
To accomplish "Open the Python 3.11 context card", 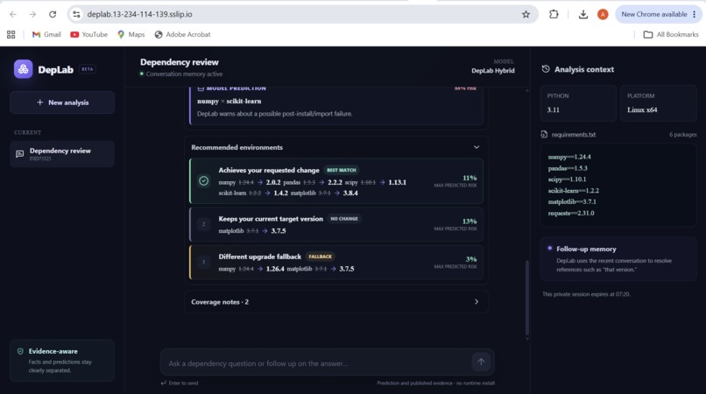I will coord(578,103).
